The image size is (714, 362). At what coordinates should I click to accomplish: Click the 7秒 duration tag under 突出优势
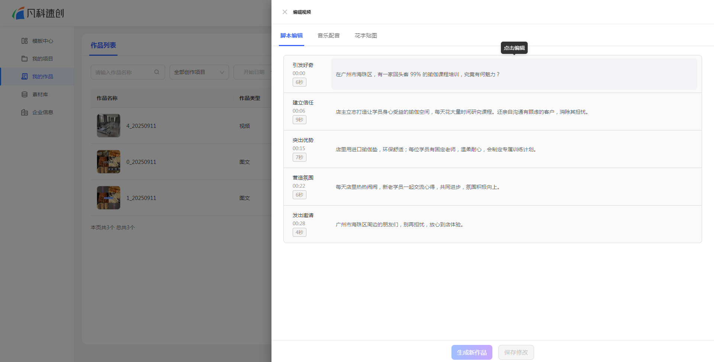point(299,157)
